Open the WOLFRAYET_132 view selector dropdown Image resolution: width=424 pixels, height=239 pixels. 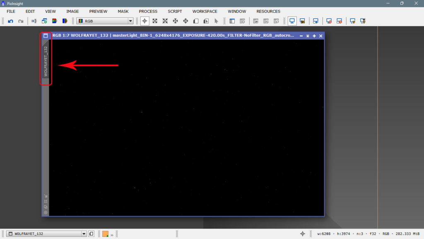[46, 234]
